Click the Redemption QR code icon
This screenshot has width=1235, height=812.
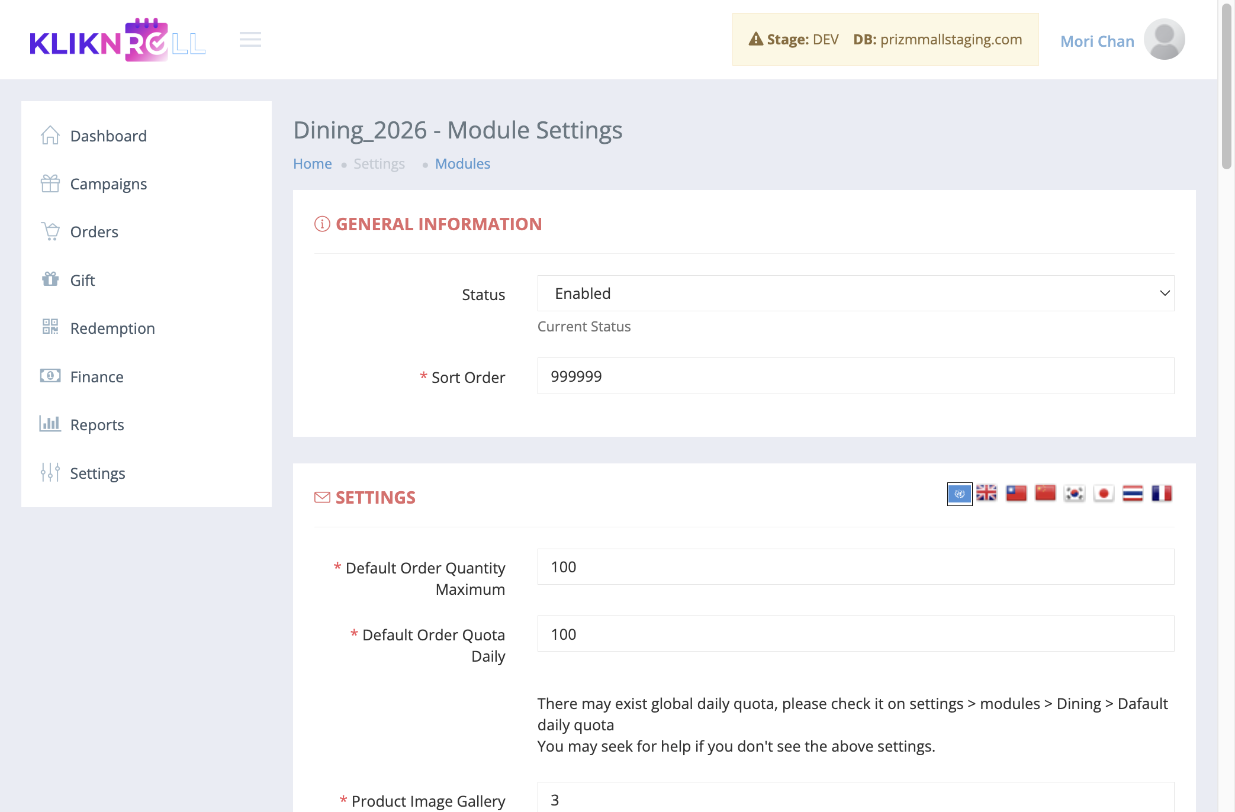pos(50,327)
